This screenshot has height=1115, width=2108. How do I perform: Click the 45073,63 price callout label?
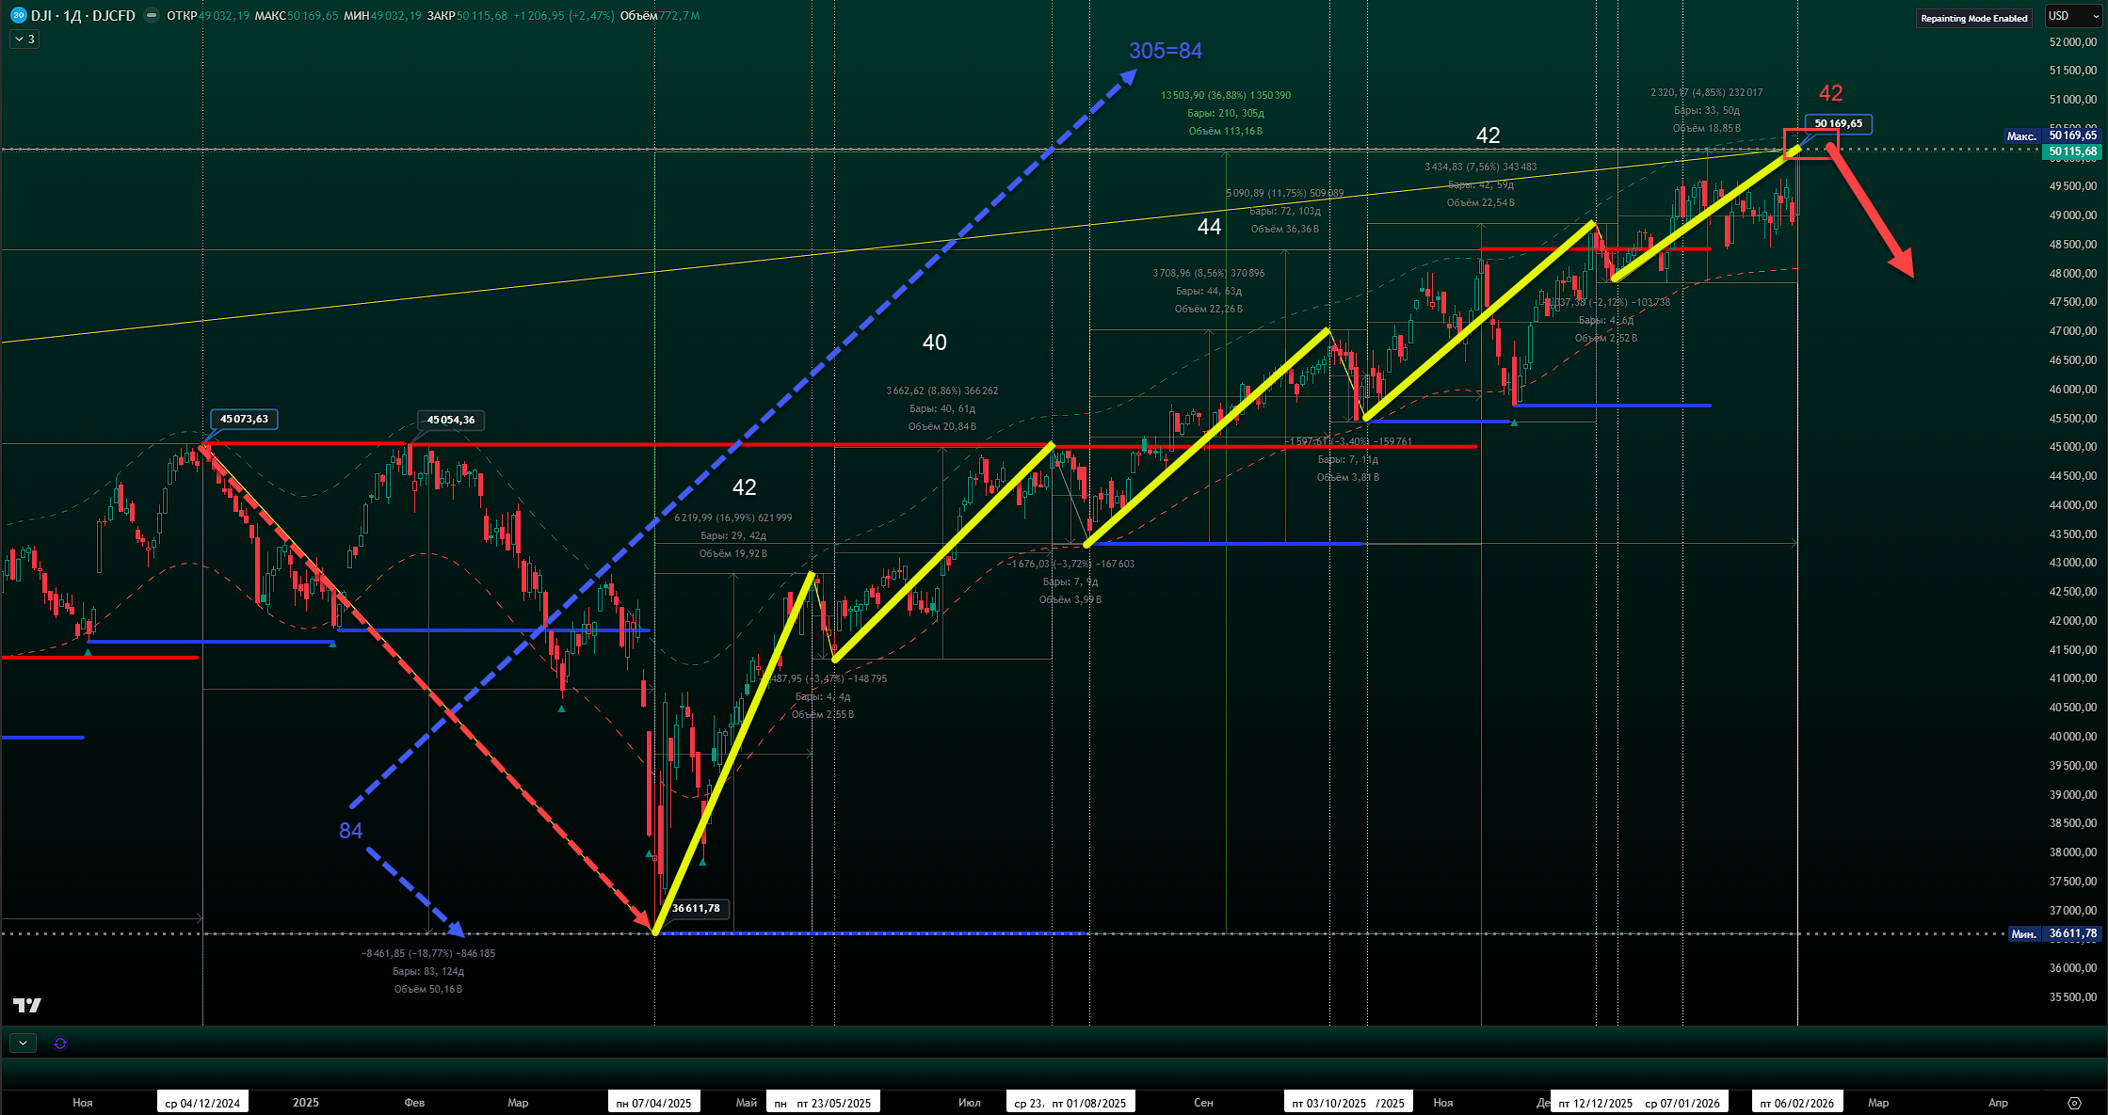(x=245, y=419)
